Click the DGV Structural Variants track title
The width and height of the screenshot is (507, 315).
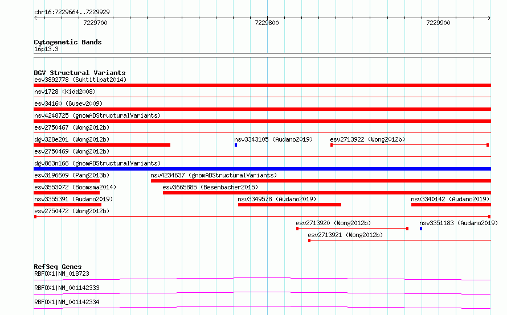tap(80, 73)
